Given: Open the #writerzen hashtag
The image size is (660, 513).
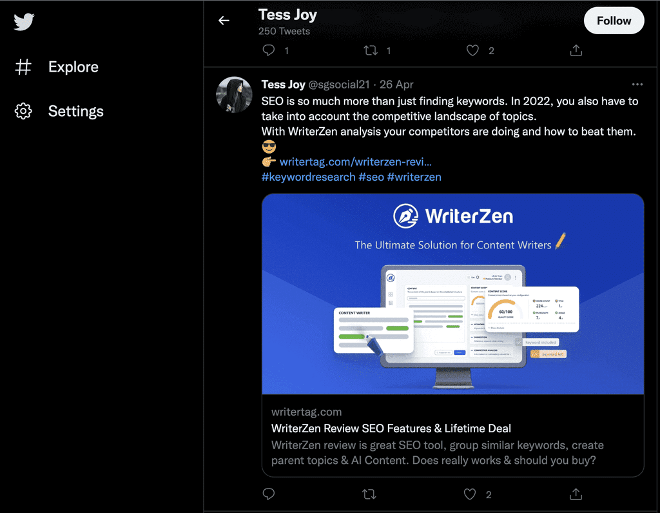Looking at the screenshot, I should pos(414,177).
